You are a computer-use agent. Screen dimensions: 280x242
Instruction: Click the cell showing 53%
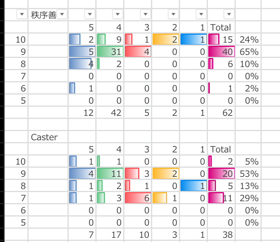(x=248, y=174)
